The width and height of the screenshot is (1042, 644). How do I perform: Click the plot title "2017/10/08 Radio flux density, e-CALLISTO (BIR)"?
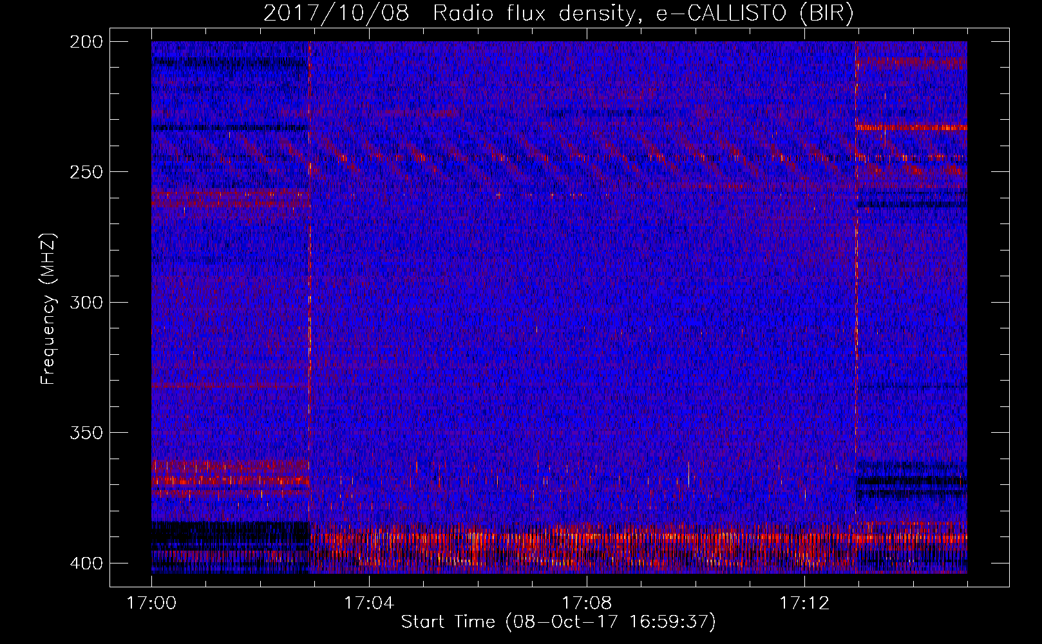point(559,14)
